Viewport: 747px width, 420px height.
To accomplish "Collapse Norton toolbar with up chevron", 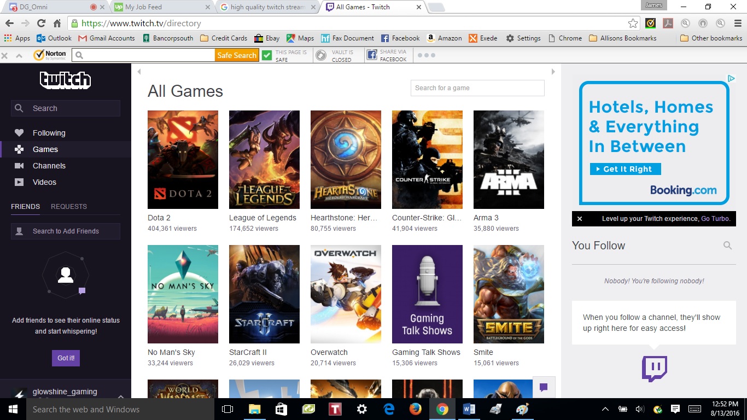I will pos(19,55).
